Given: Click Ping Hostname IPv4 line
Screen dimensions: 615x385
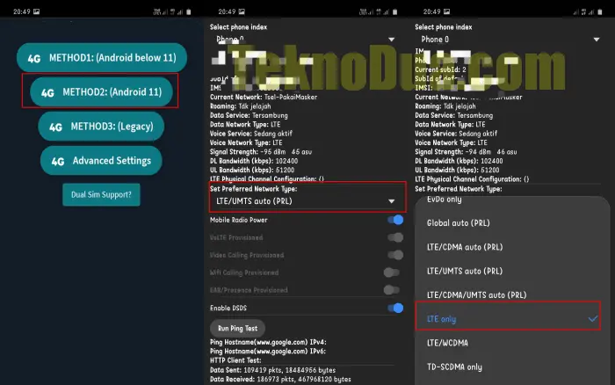Looking at the screenshot, I should click(268, 342).
